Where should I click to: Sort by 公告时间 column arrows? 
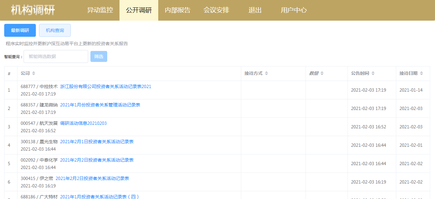click(373, 74)
